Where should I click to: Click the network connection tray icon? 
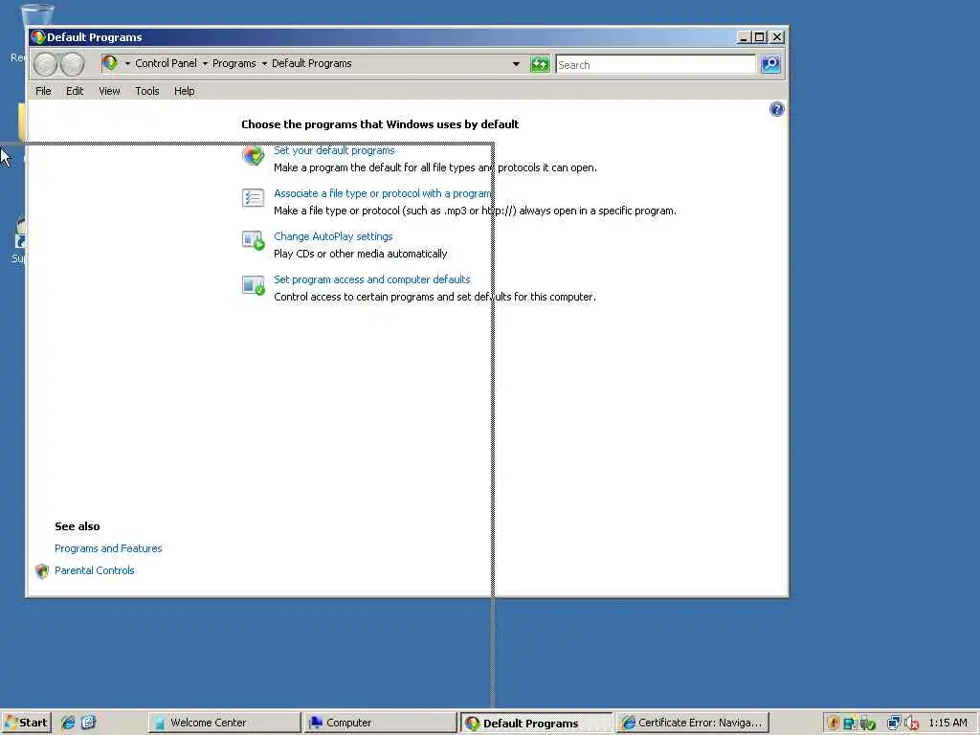point(894,724)
